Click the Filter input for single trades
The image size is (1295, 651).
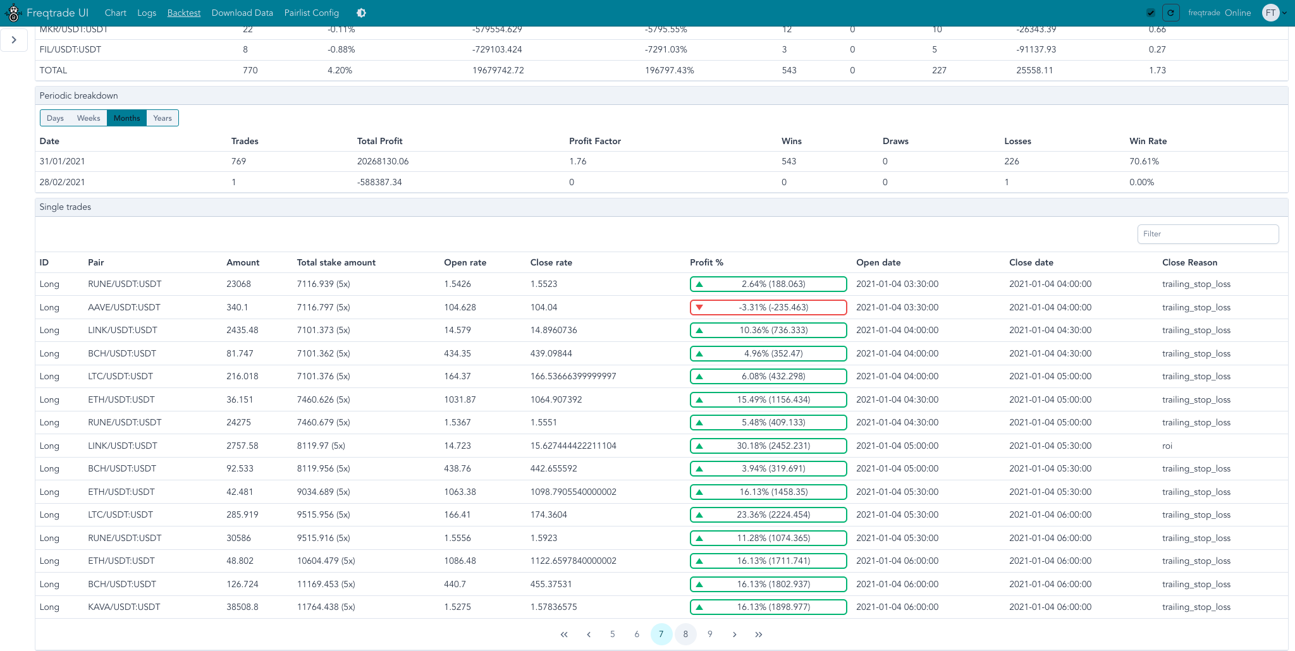click(x=1207, y=234)
